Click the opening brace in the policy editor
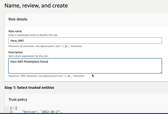 16,108
